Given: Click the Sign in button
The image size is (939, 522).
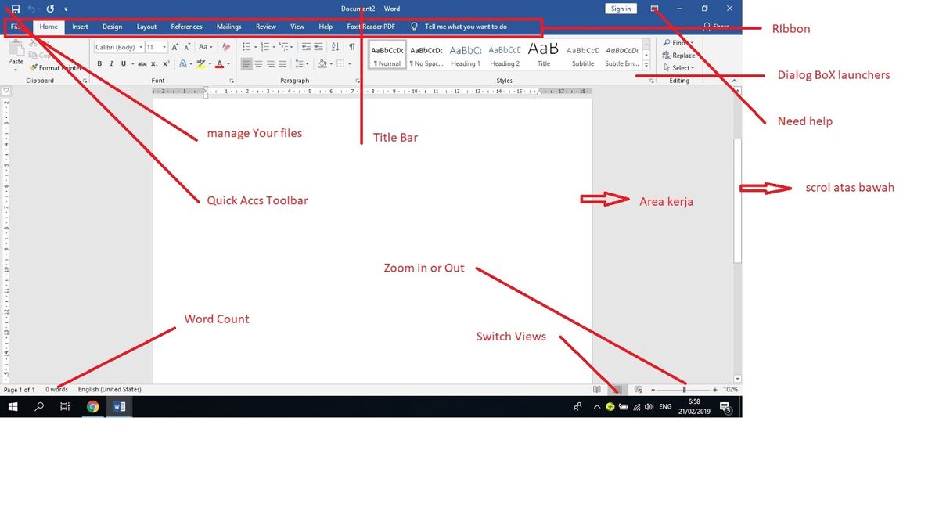Looking at the screenshot, I should [621, 9].
